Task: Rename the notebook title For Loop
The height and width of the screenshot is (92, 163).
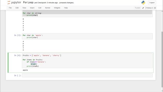Action: (x=28, y=2)
